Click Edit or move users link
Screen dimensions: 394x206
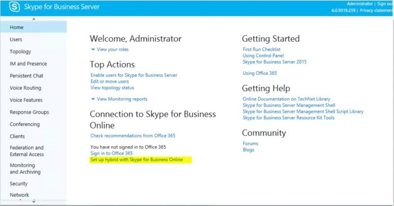click(109, 82)
